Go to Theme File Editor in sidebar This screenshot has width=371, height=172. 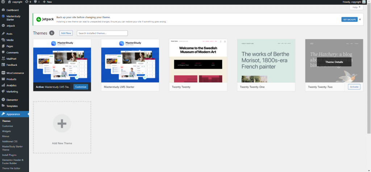[11, 168]
